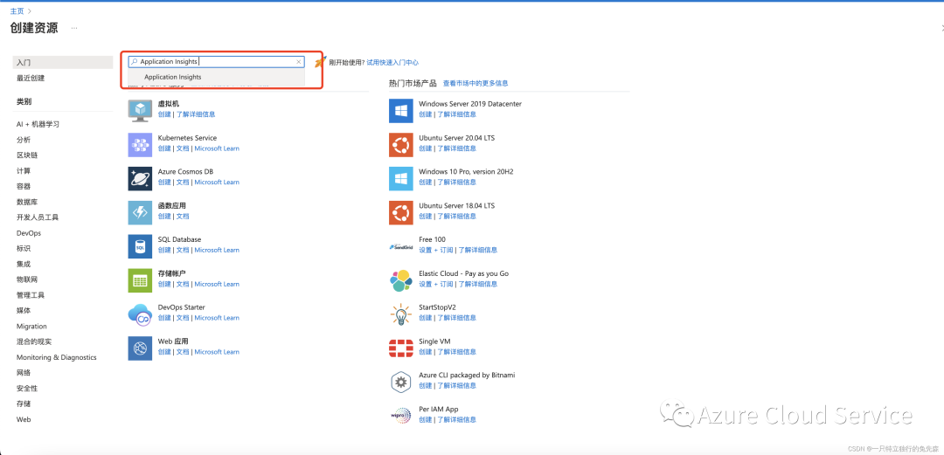944x455 pixels.
Task: Open 标识 category
Action: click(x=24, y=249)
